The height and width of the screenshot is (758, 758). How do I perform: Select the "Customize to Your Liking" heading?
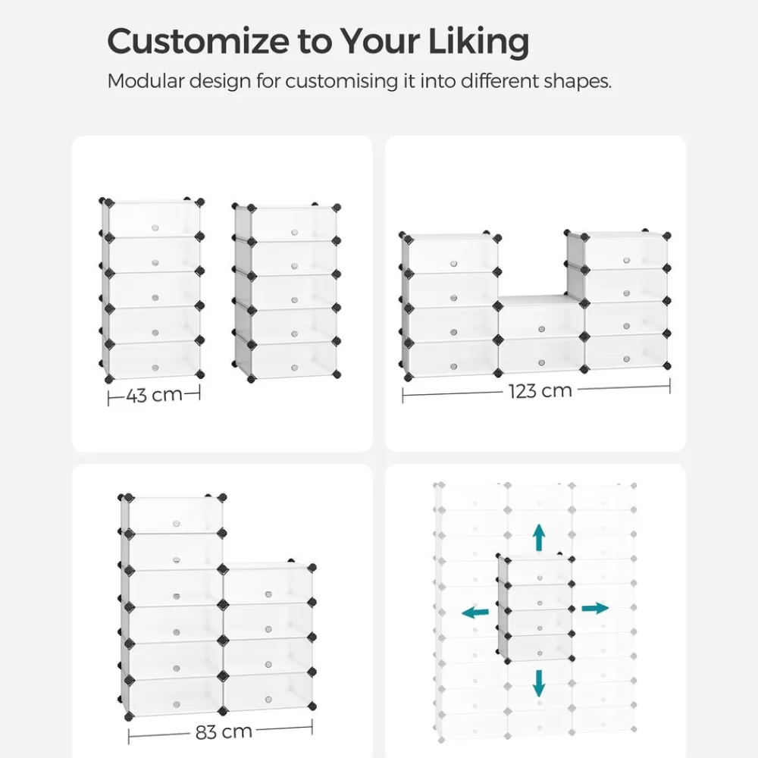pyautogui.click(x=318, y=41)
